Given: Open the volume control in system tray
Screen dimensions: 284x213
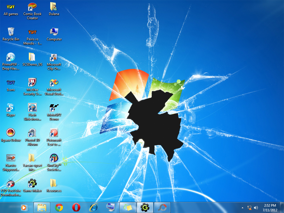Looking at the screenshot, I should pos(256,207).
